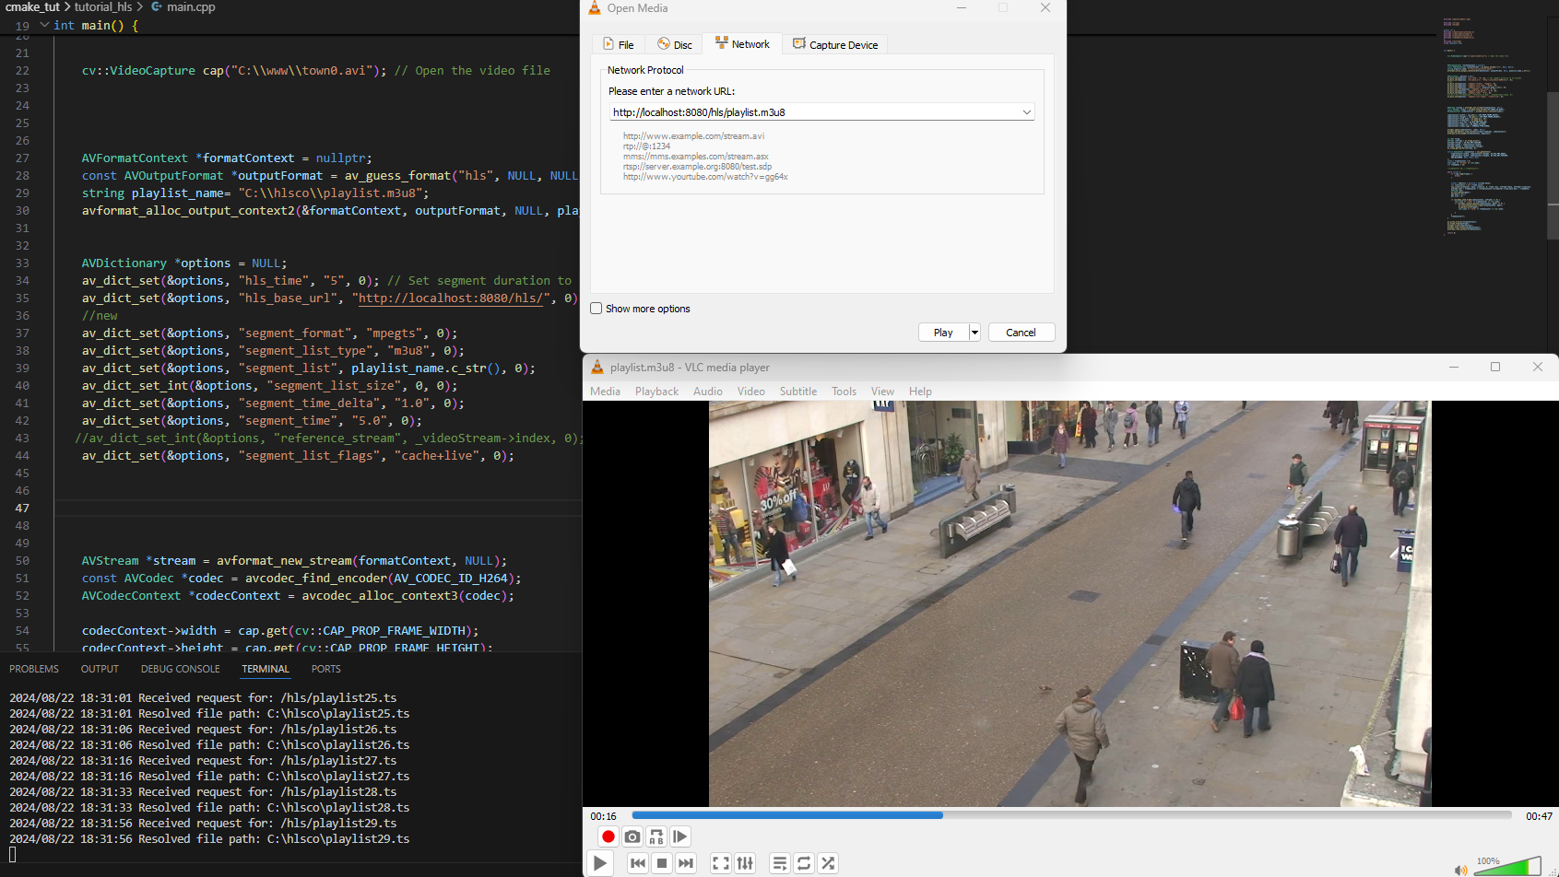Open the extended settings equalizer icon

coord(745,863)
